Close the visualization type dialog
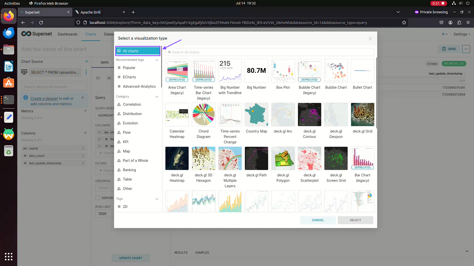Viewport: 474px width, 266px height. (370, 39)
